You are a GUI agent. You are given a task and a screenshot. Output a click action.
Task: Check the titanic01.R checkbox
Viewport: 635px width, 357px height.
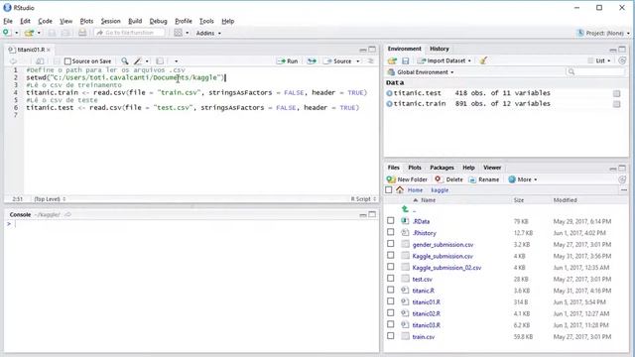pos(390,301)
